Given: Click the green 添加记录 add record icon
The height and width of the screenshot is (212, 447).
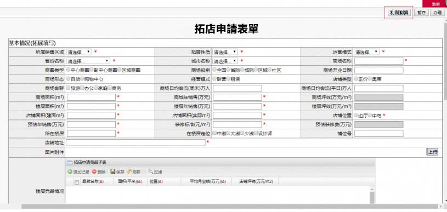Looking at the screenshot, I should pyautogui.click(x=70, y=172).
